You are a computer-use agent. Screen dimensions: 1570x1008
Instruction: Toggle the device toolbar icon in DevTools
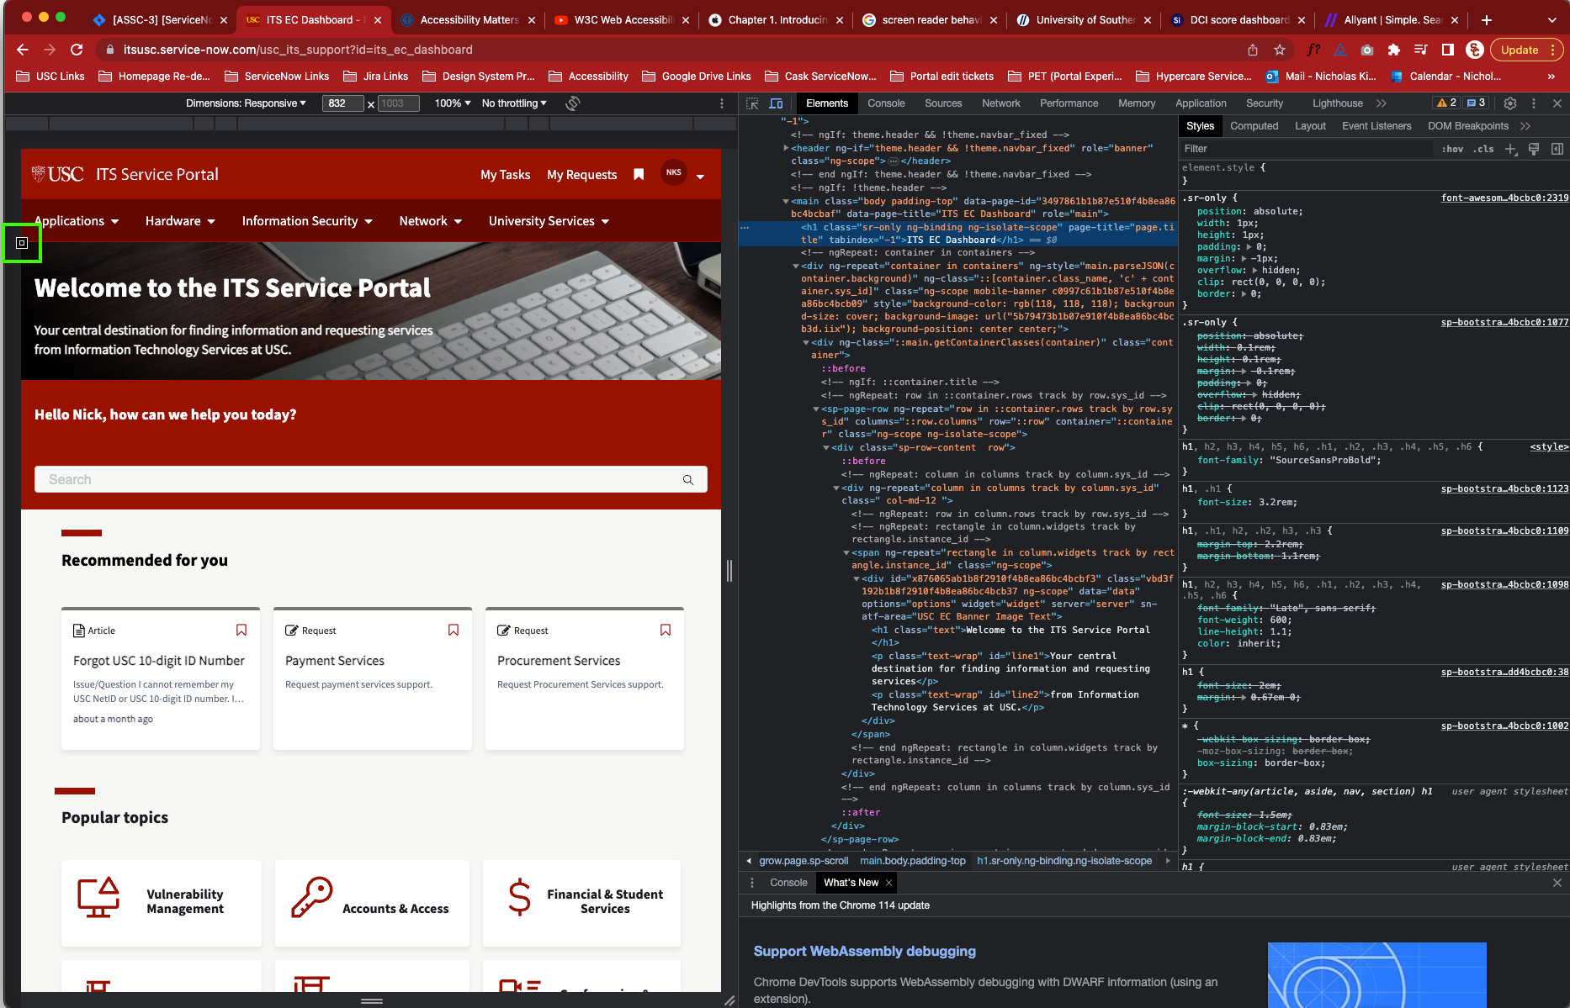(x=776, y=103)
